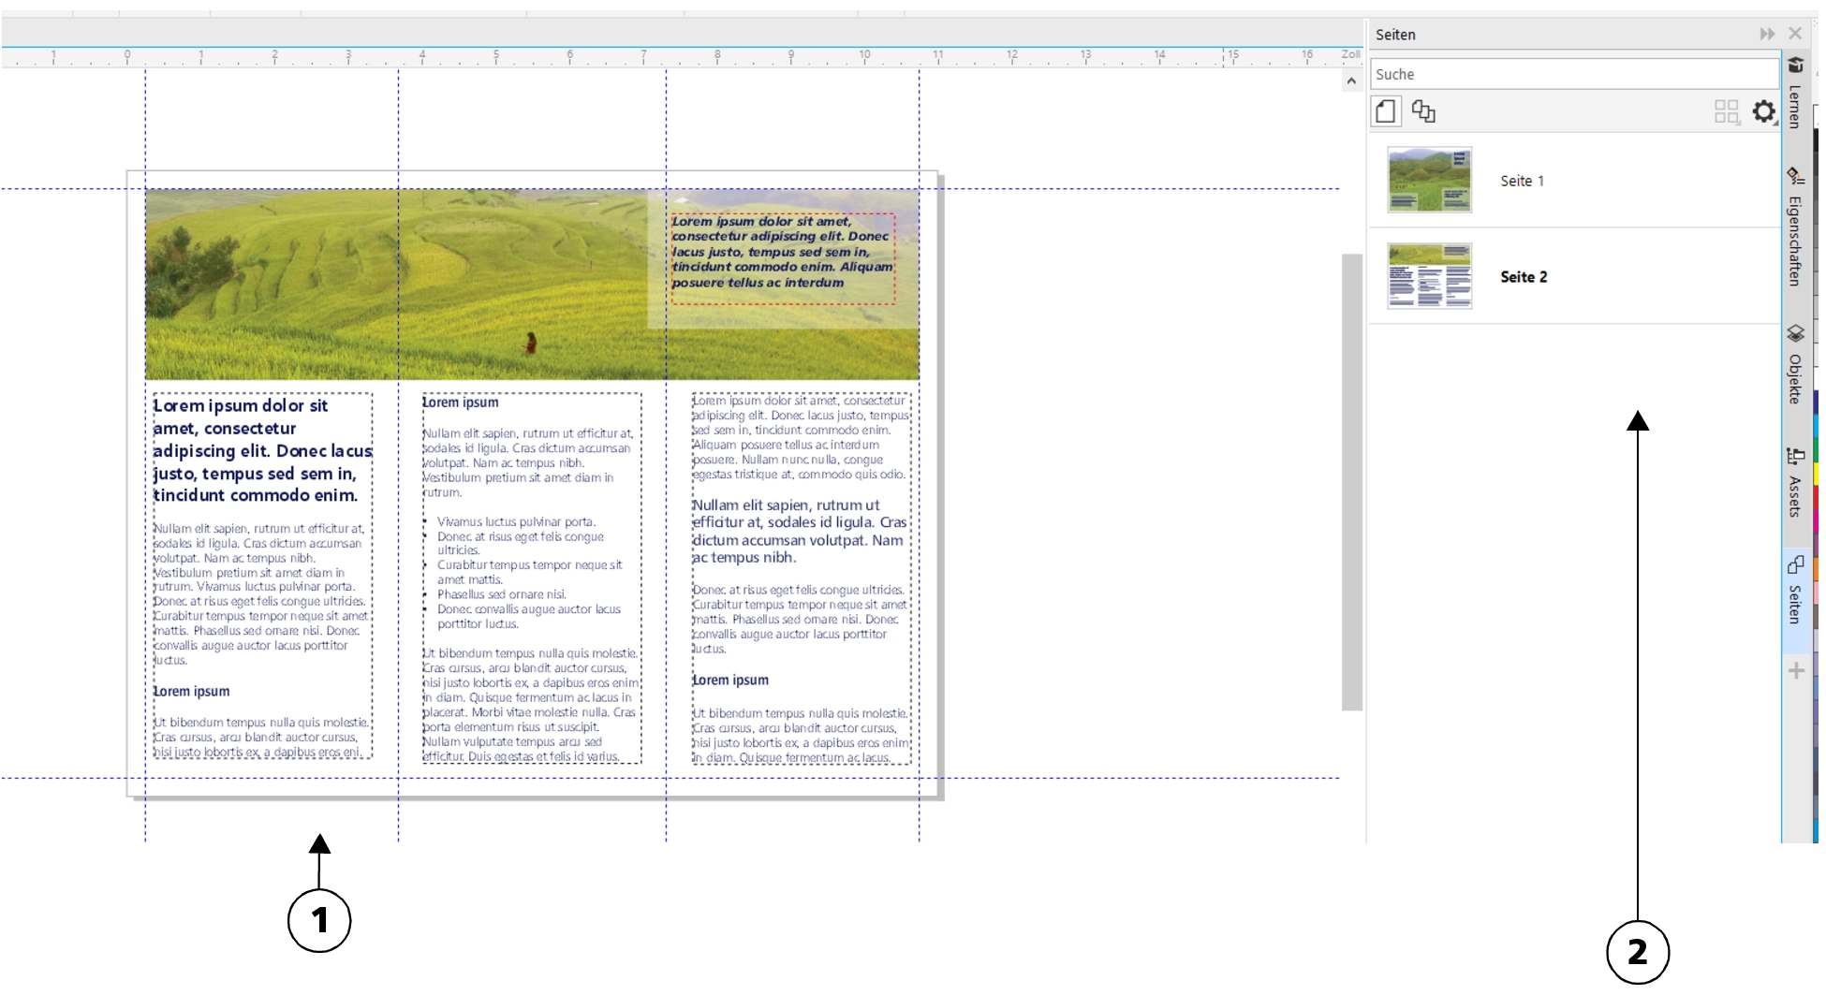Close the Seiten docker panel
1826x995 pixels.
click(x=1795, y=34)
